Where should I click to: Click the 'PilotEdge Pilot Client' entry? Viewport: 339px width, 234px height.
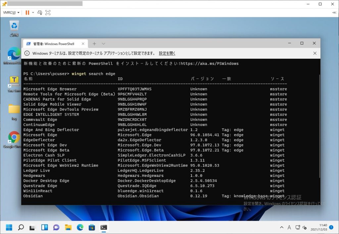(50, 160)
